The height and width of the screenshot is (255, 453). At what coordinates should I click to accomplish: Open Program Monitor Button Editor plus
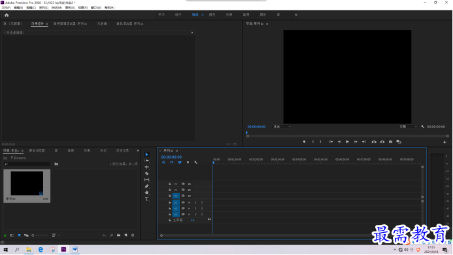point(445,142)
